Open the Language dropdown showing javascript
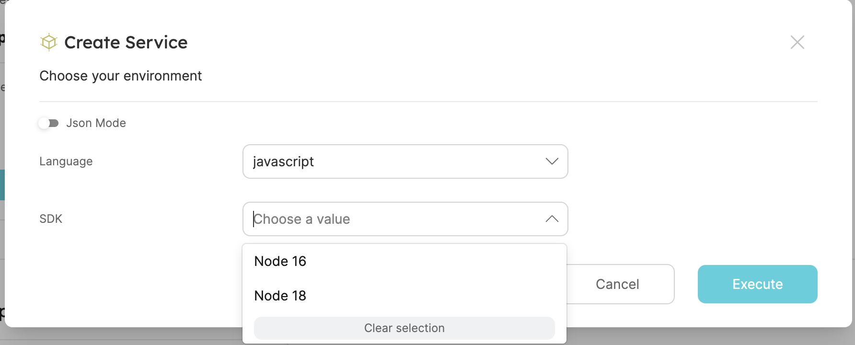This screenshot has width=855, height=345. coord(405,161)
